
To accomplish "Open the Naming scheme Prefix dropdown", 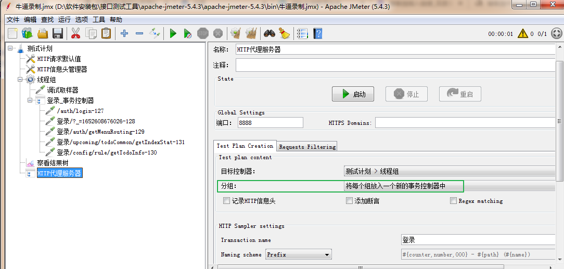I will [298, 254].
